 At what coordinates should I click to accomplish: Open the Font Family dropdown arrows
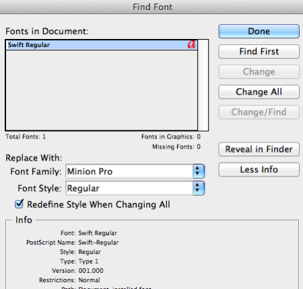click(x=199, y=171)
